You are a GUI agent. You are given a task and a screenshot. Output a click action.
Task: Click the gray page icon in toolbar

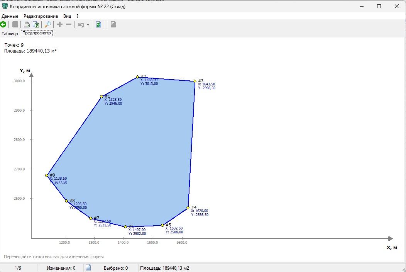pyautogui.click(x=113, y=25)
